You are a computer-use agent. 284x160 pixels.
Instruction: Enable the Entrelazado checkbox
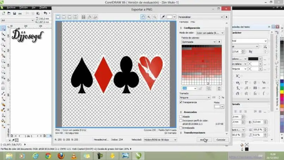click(181, 128)
